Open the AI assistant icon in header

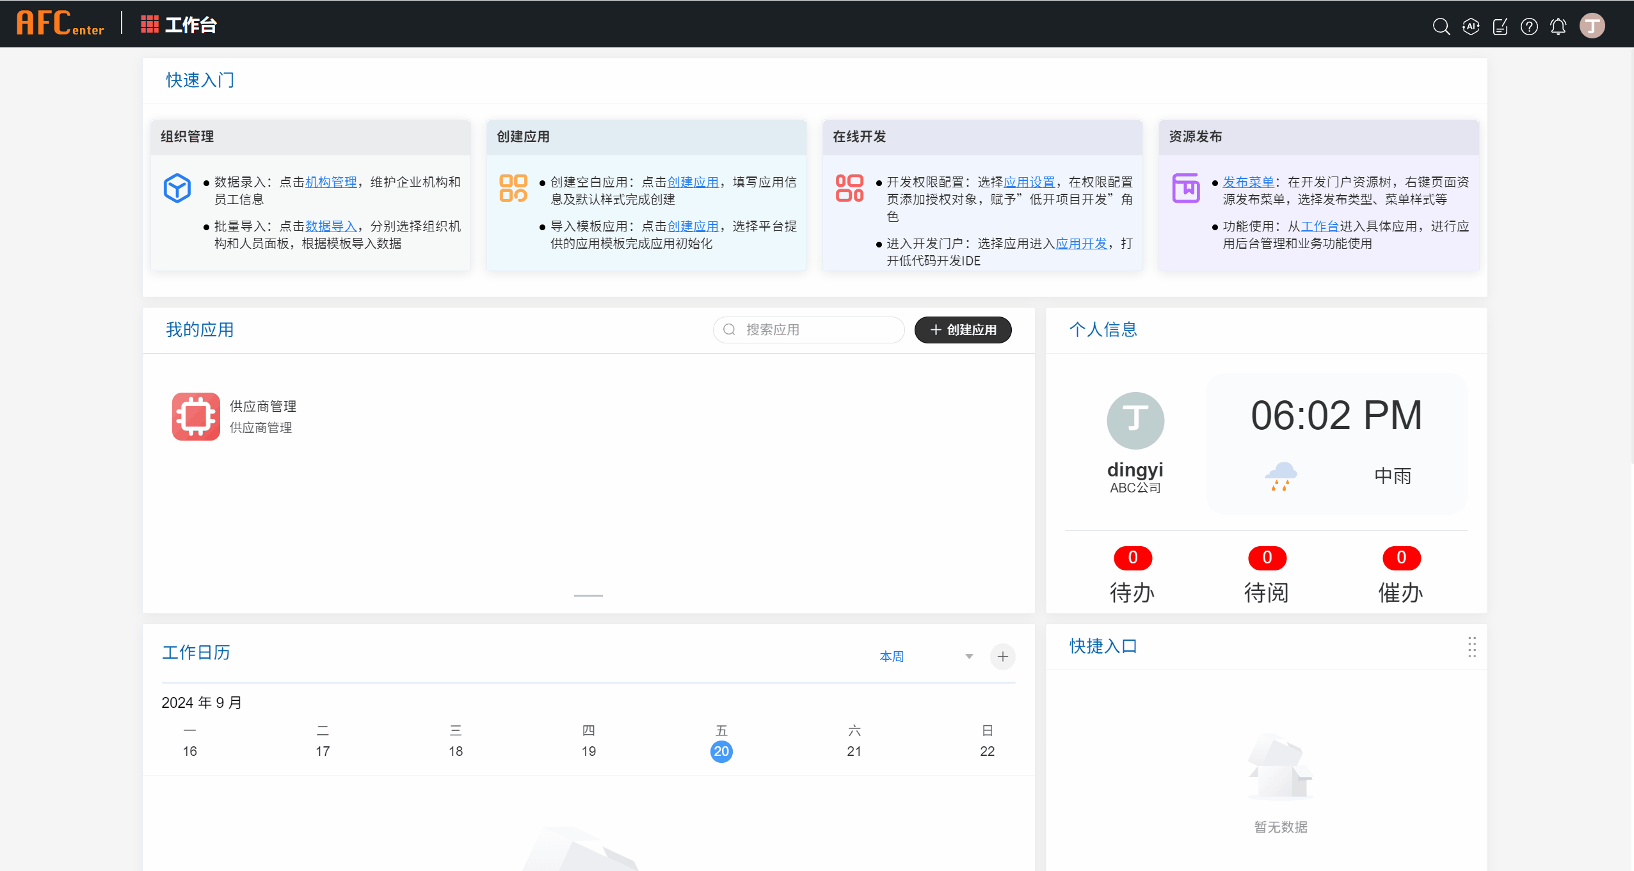point(1471,26)
